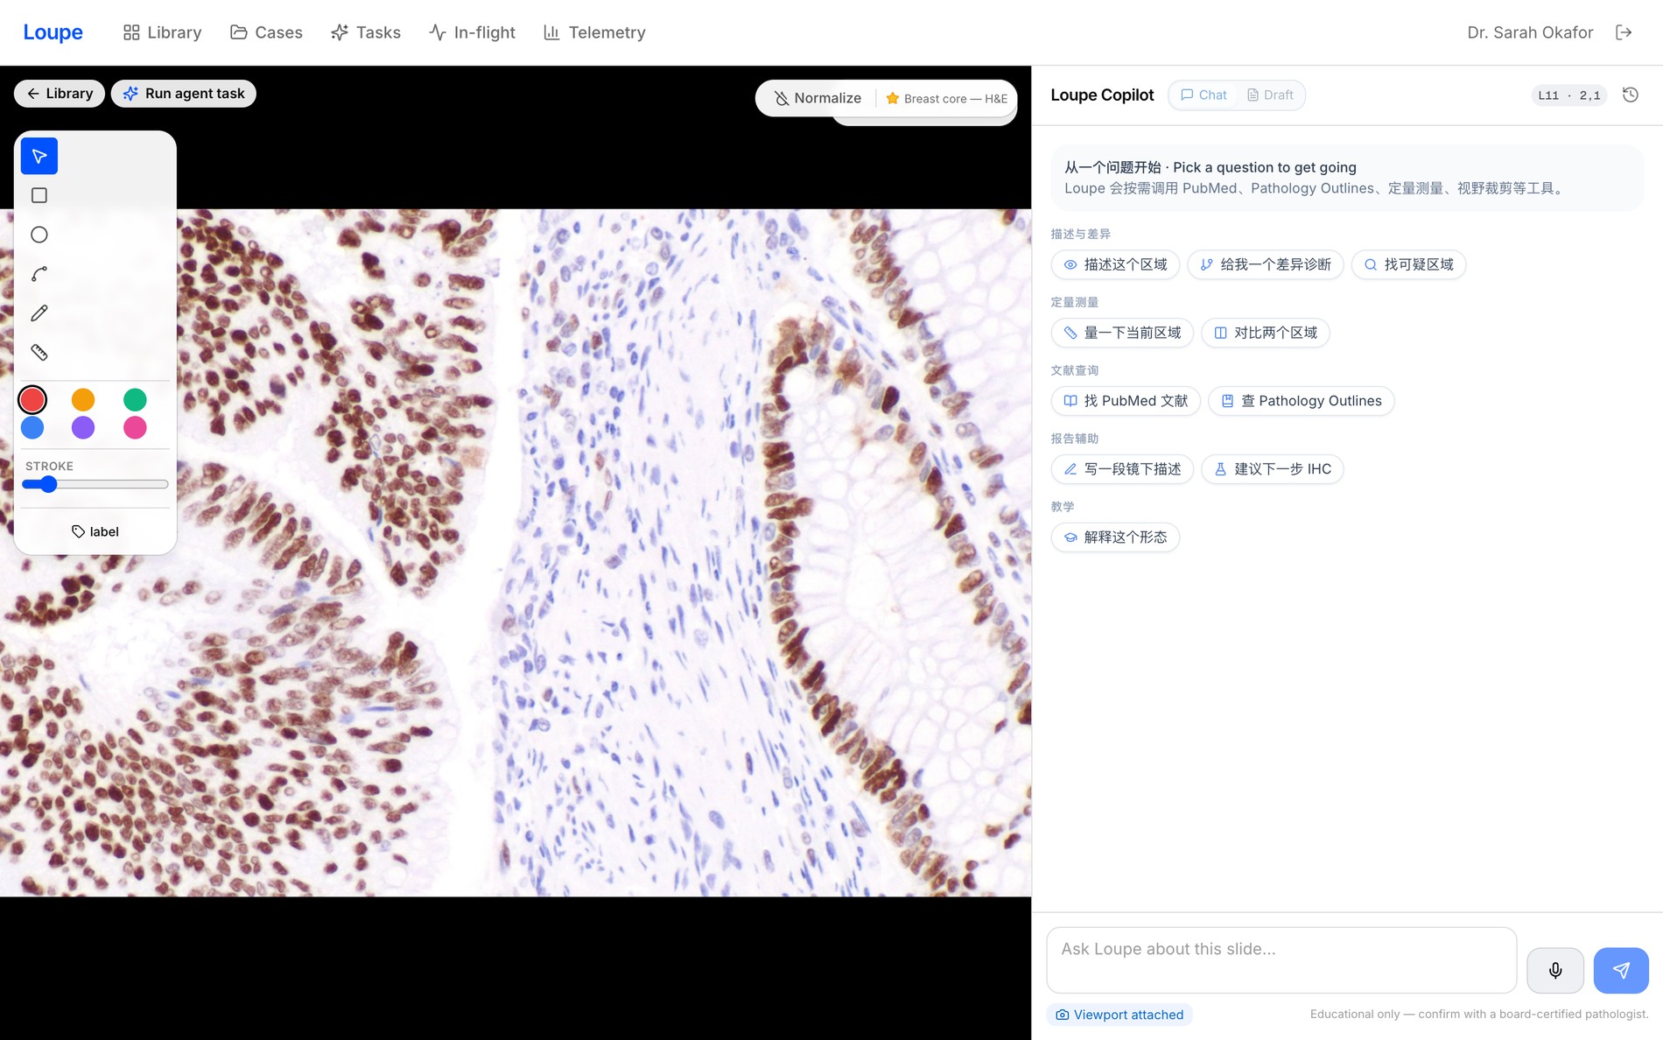Click Dr. Sarah Okafor user name
1663x1040 pixels.
1530,32
